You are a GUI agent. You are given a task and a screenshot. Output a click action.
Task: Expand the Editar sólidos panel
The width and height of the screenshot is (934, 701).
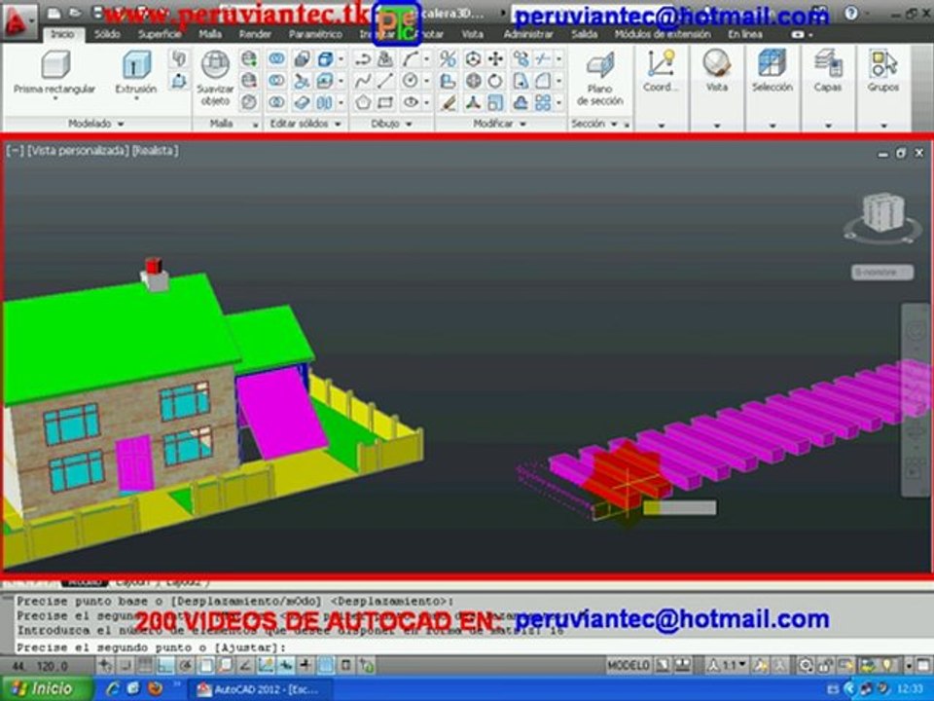(x=305, y=124)
